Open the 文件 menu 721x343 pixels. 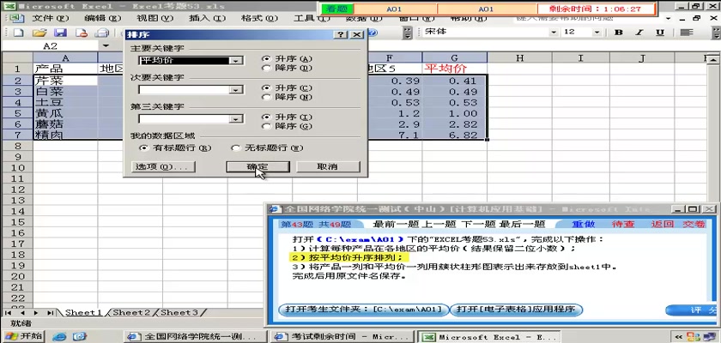click(x=50, y=18)
